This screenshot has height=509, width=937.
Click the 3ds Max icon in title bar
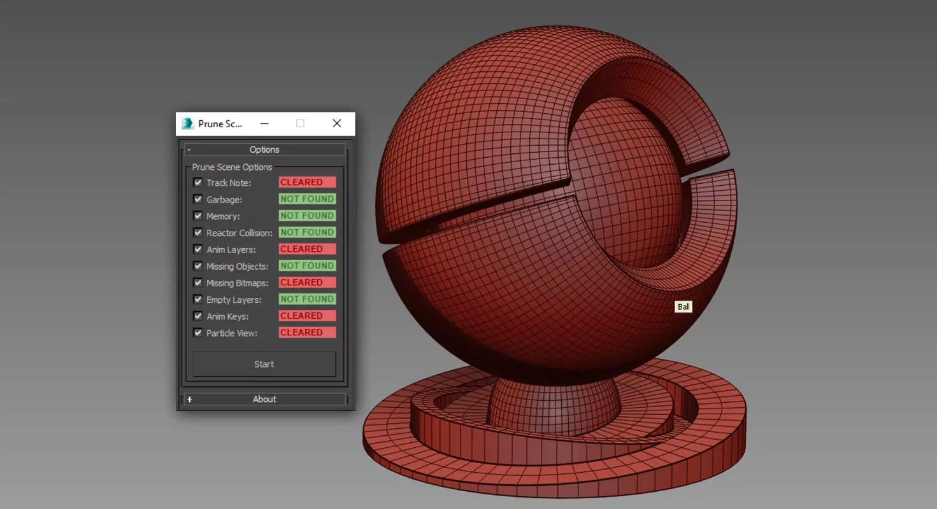[187, 123]
